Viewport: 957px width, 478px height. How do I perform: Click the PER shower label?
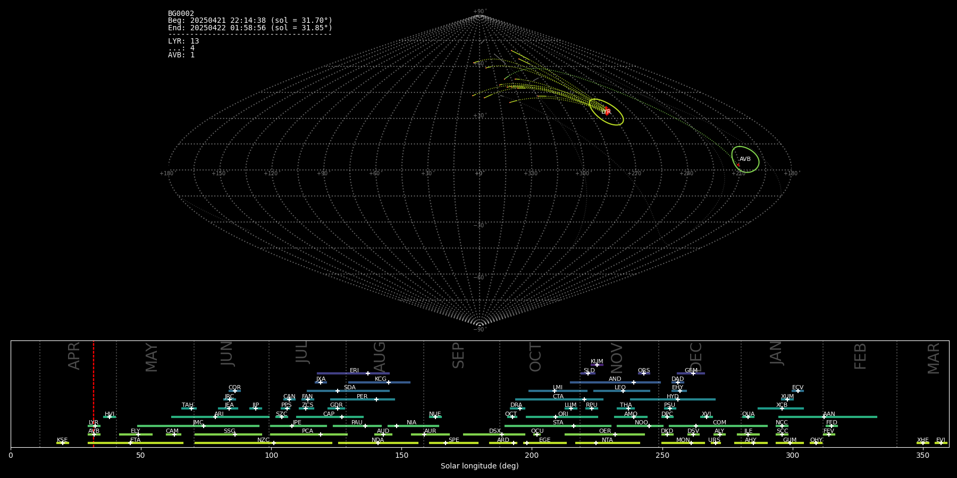pos(362,397)
